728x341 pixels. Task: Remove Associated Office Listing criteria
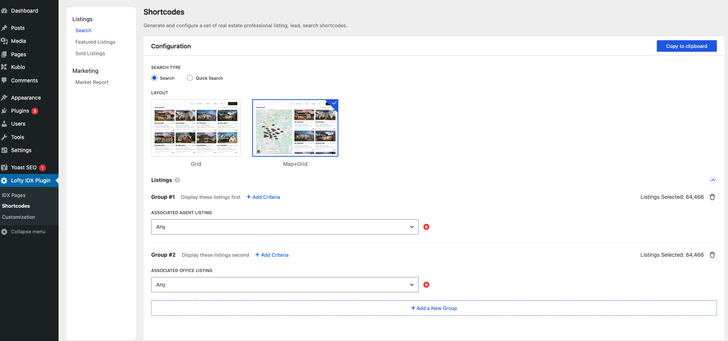426,285
